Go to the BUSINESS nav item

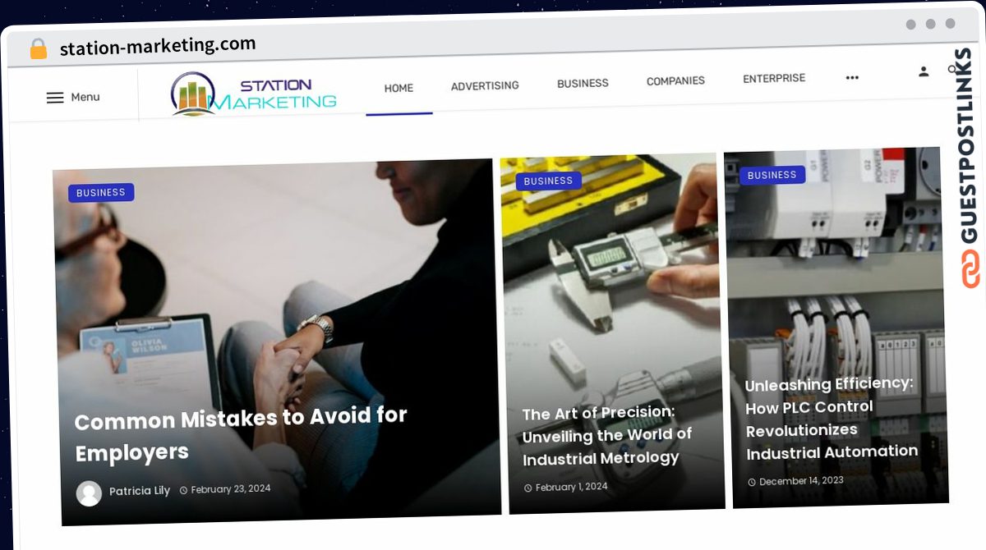583,83
